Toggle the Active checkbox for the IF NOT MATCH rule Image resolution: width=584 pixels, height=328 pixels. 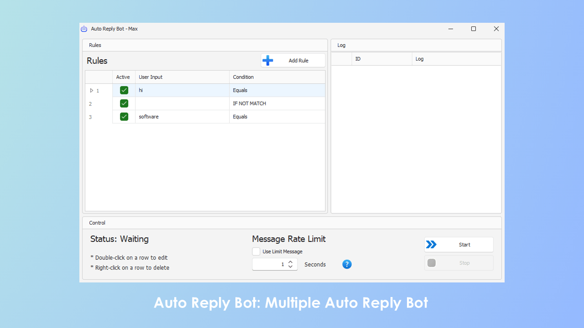(x=124, y=103)
